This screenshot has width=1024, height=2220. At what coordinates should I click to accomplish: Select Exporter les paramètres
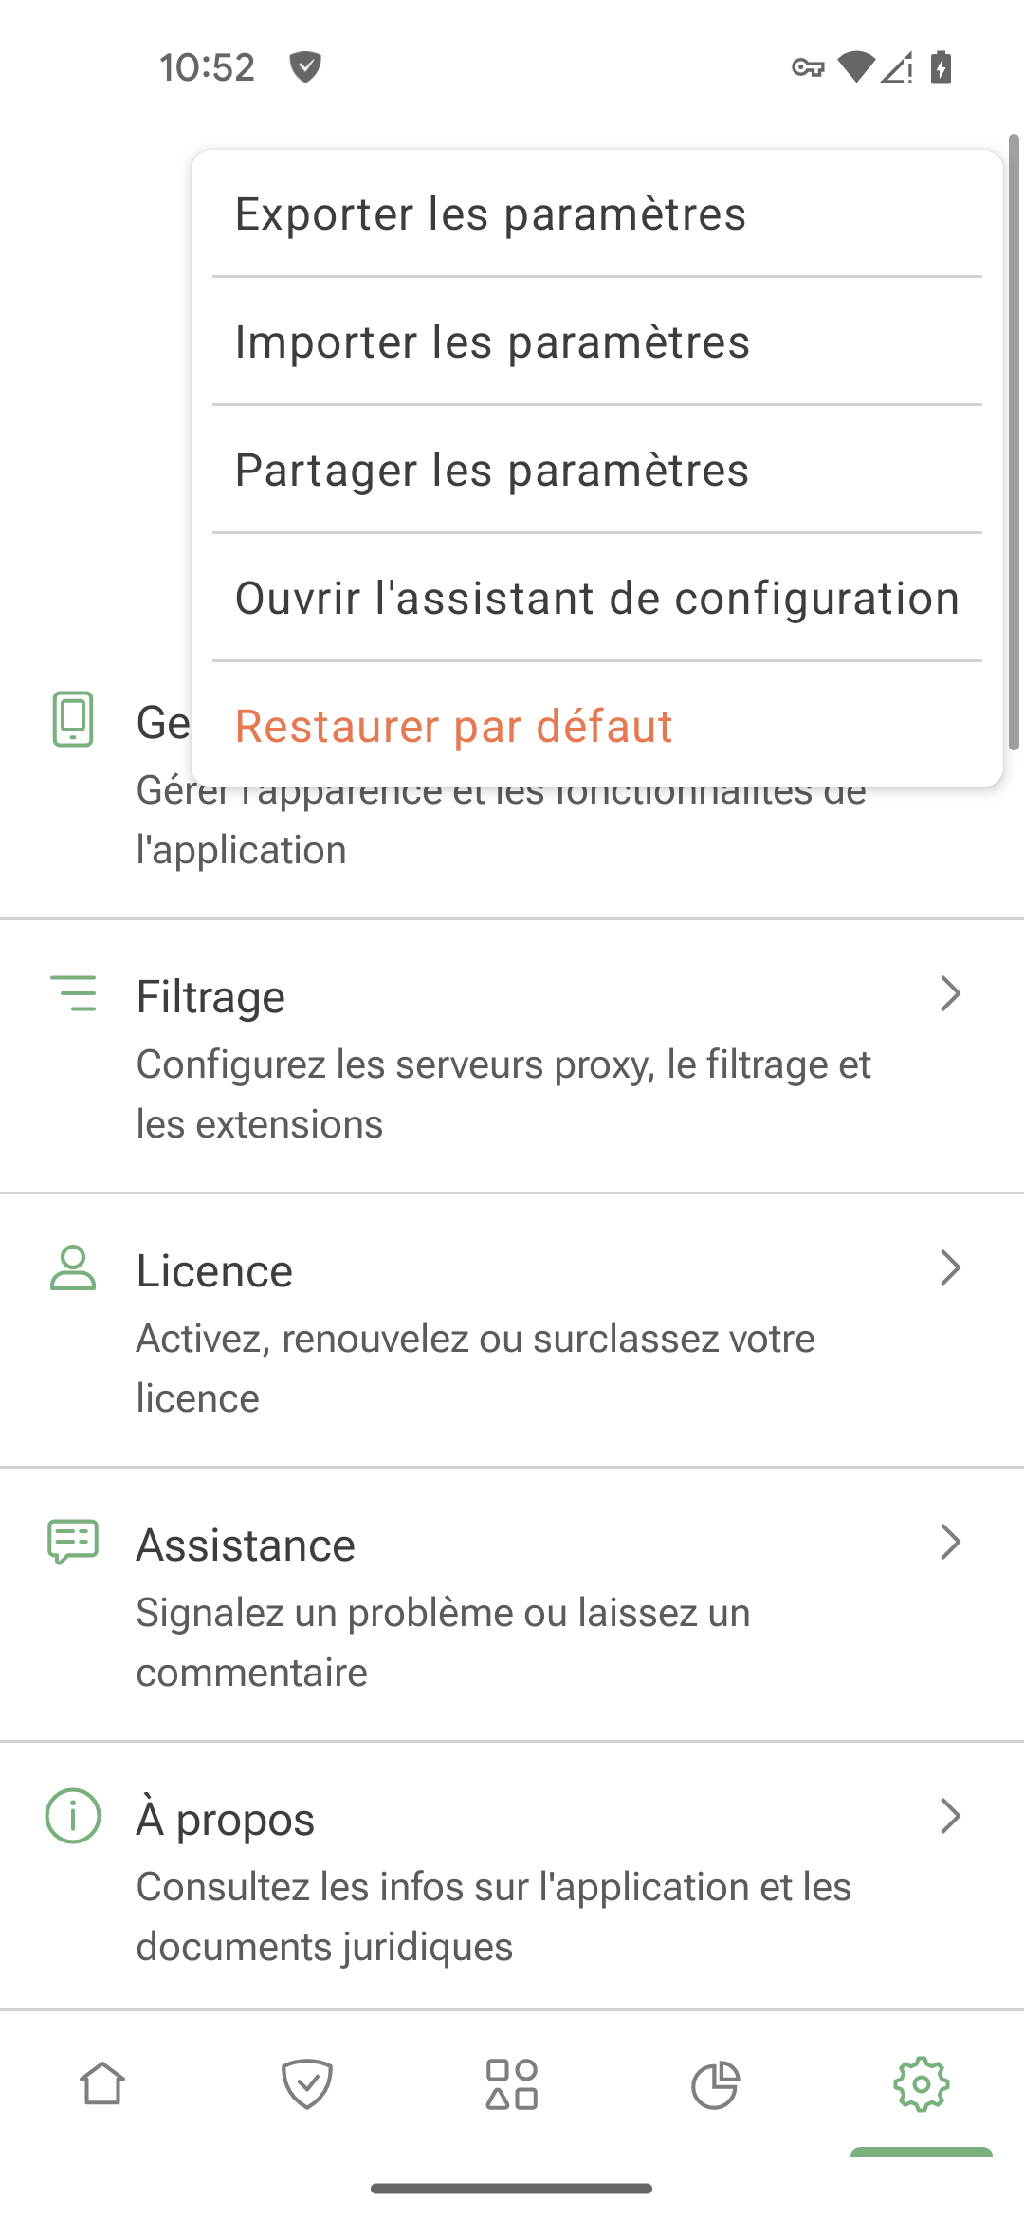click(x=490, y=214)
